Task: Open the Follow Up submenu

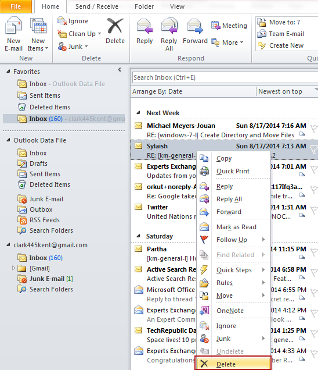Action: [233, 240]
